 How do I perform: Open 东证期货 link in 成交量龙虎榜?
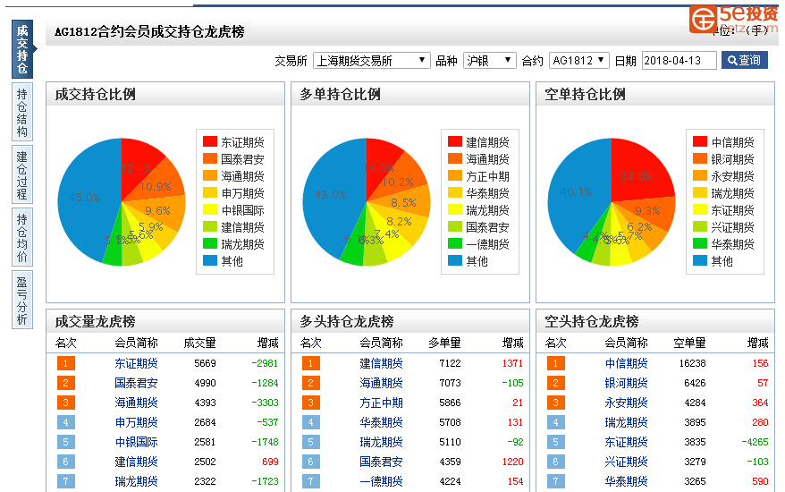point(136,363)
